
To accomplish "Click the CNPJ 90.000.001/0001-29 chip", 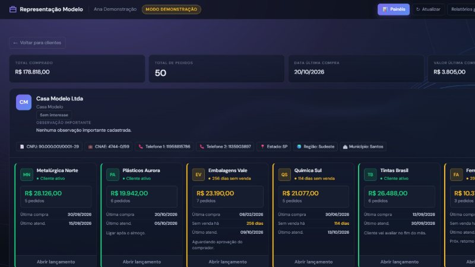I will click(49, 147).
